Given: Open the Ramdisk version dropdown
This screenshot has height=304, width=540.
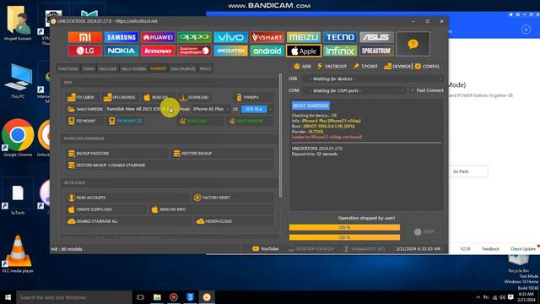Looking at the screenshot, I should 142,109.
